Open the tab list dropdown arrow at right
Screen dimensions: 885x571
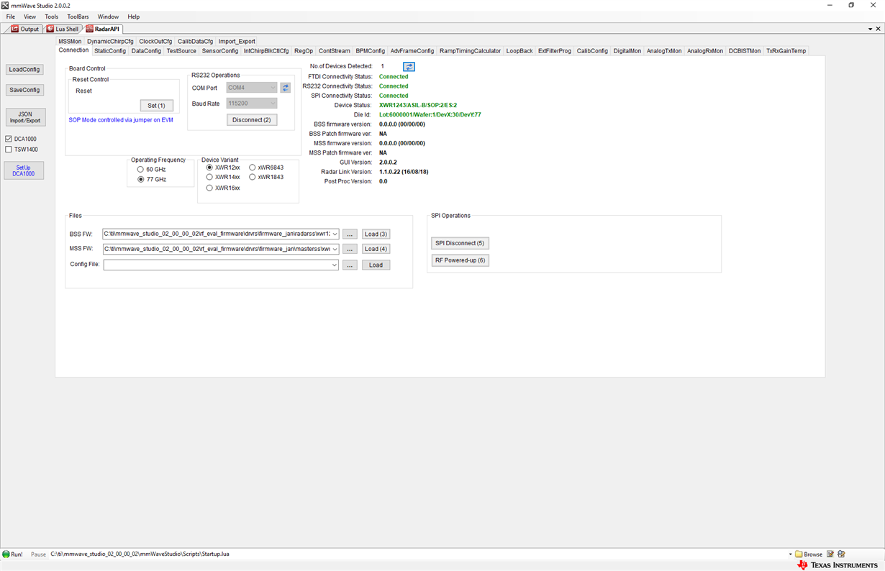point(870,29)
